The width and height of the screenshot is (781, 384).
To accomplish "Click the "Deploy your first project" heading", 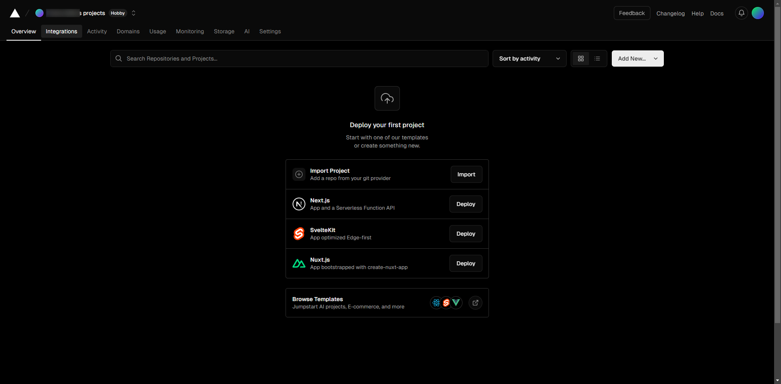I will (x=387, y=125).
